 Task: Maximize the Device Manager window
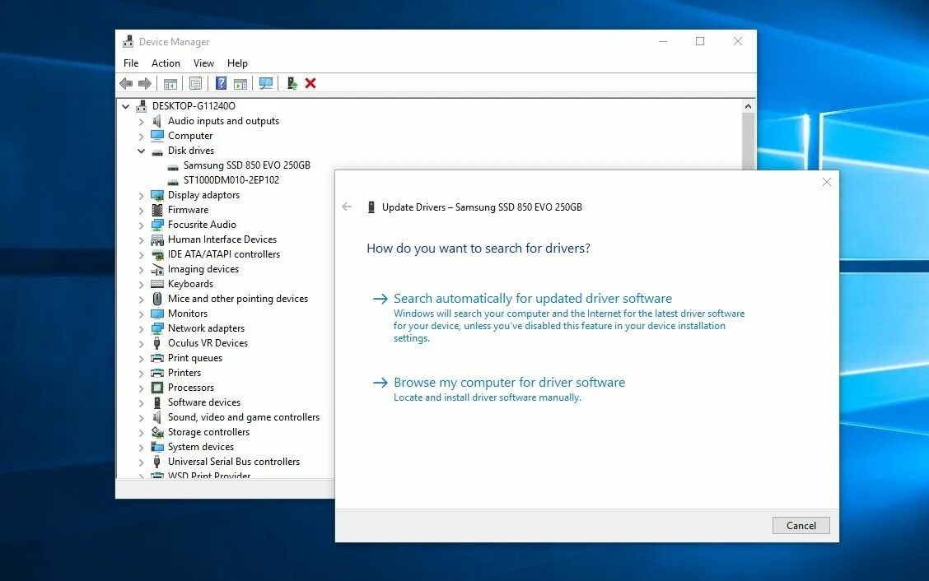click(700, 41)
